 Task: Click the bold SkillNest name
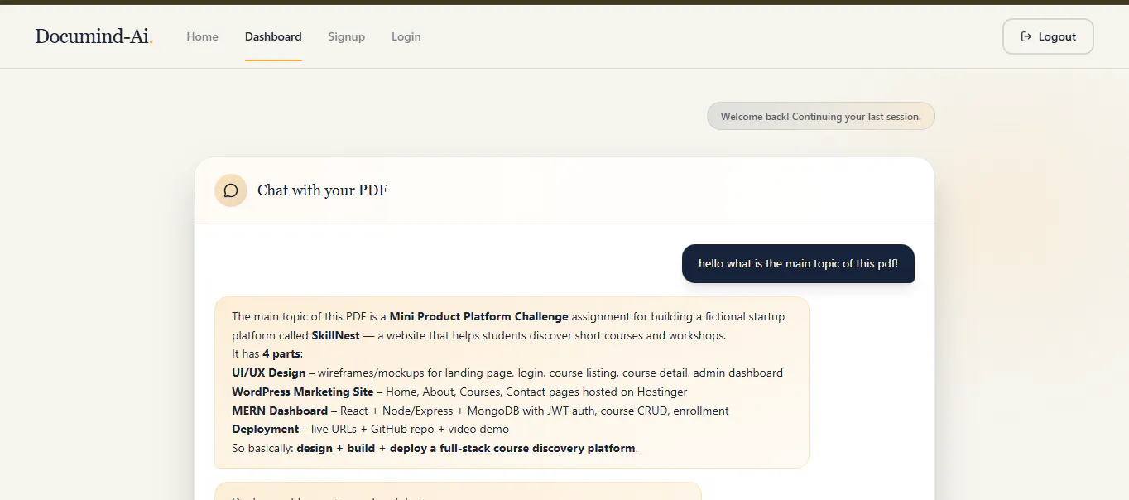pyautogui.click(x=335, y=335)
